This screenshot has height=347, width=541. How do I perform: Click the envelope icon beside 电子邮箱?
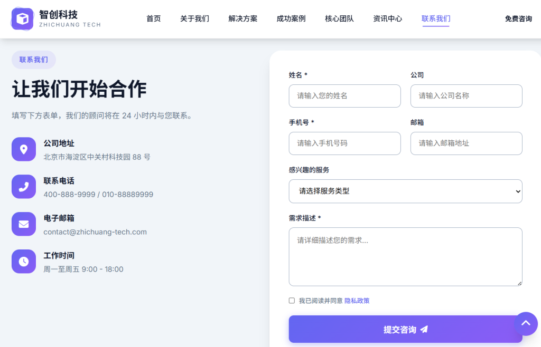click(24, 224)
